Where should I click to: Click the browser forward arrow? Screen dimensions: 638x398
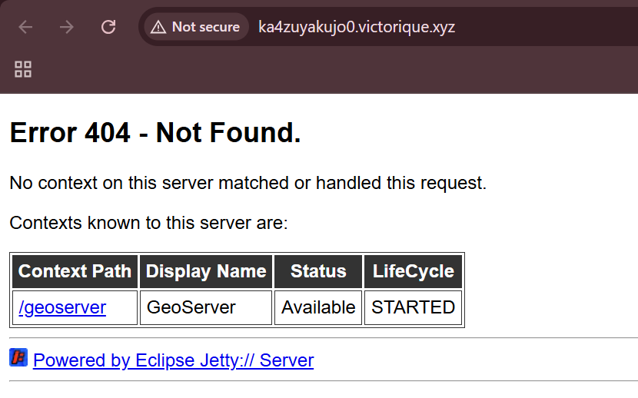[67, 27]
